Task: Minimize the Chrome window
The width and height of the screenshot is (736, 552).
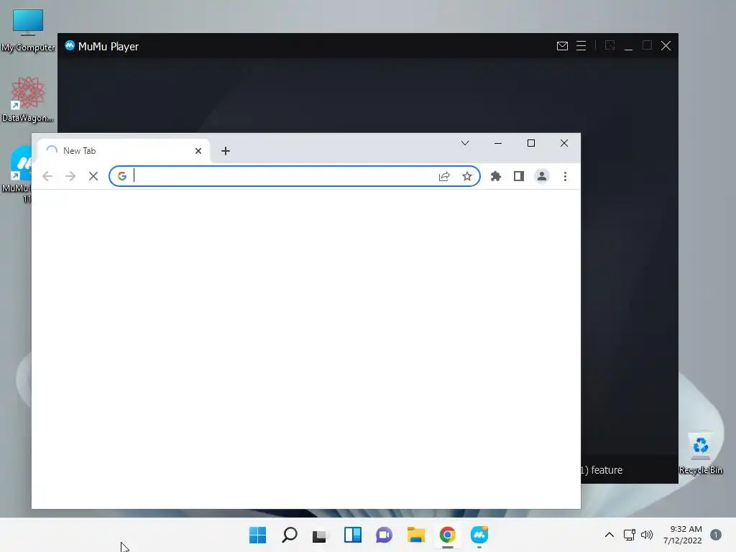Action: (x=498, y=143)
